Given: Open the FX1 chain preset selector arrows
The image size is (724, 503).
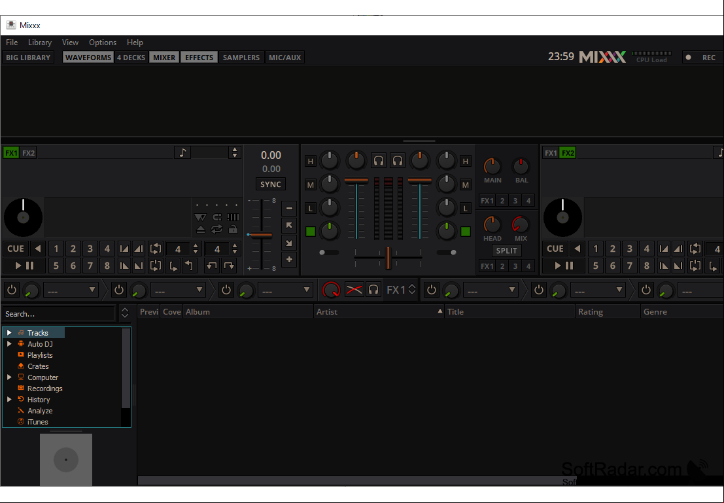Looking at the screenshot, I should tap(412, 290).
